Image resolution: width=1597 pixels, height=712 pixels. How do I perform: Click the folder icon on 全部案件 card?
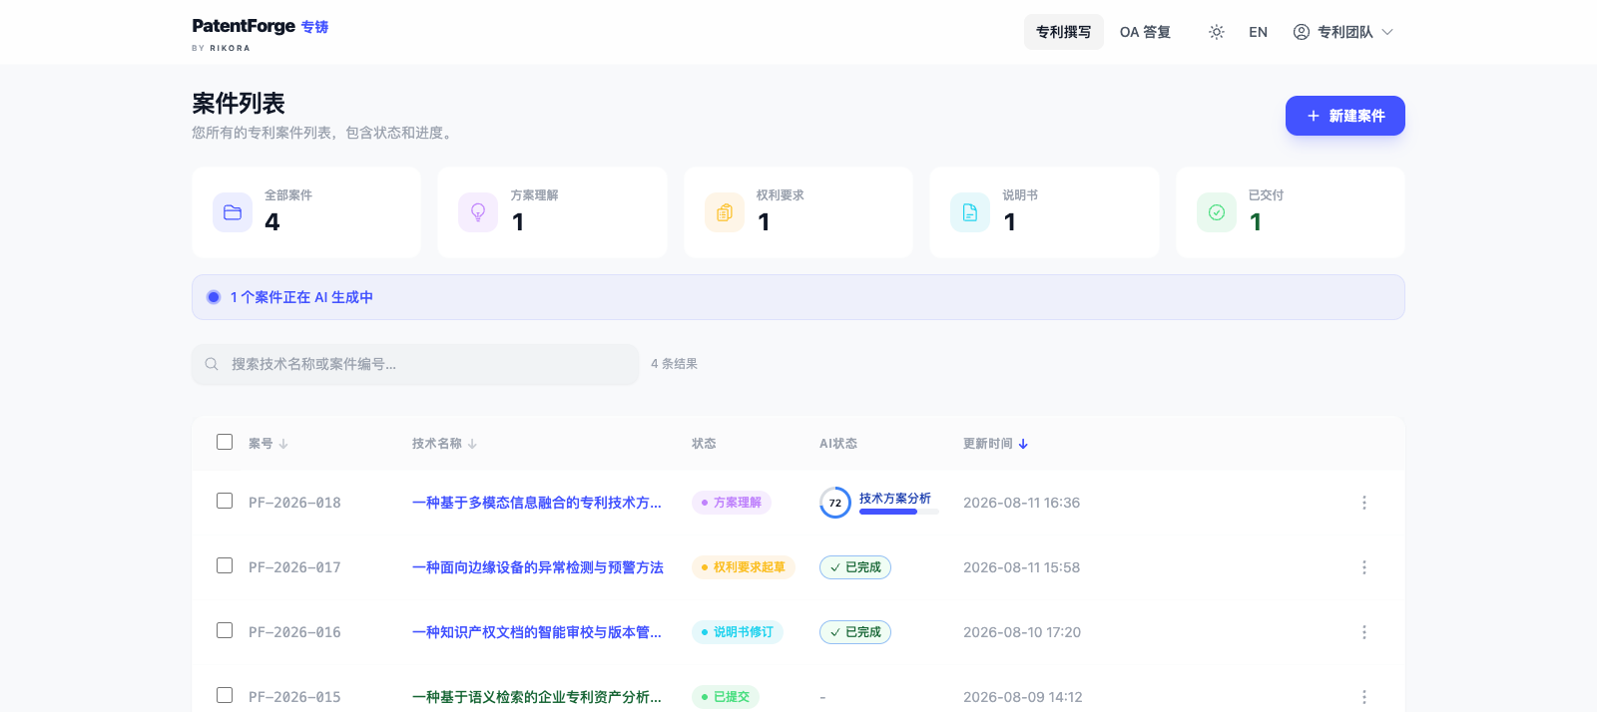point(233,212)
